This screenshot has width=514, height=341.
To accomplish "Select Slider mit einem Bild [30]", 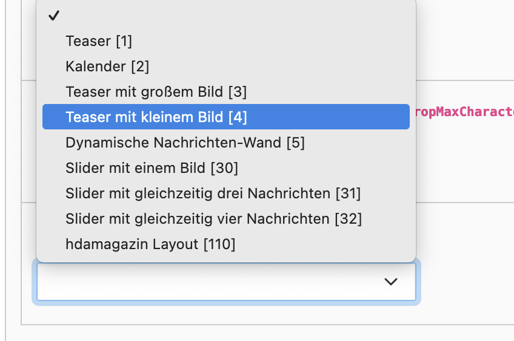I will click(226, 167).
